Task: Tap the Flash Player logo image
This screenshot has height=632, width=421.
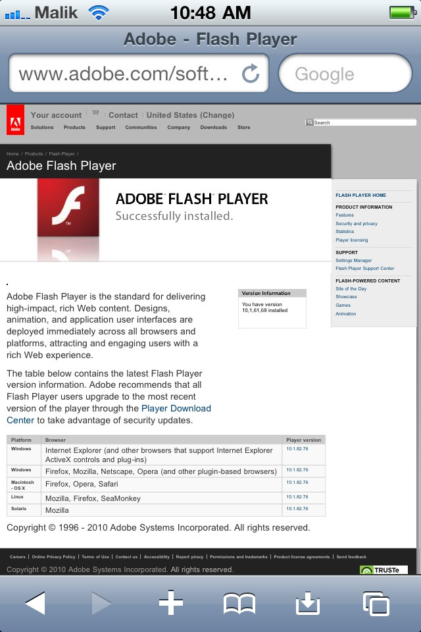Action: (68, 207)
